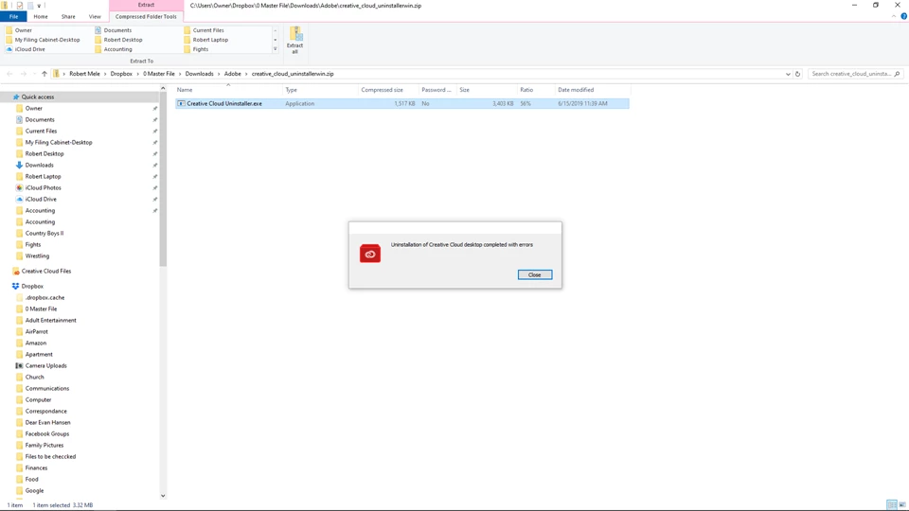Switch to the Share ribbon tab
Screen dimensions: 909x511
68,17
